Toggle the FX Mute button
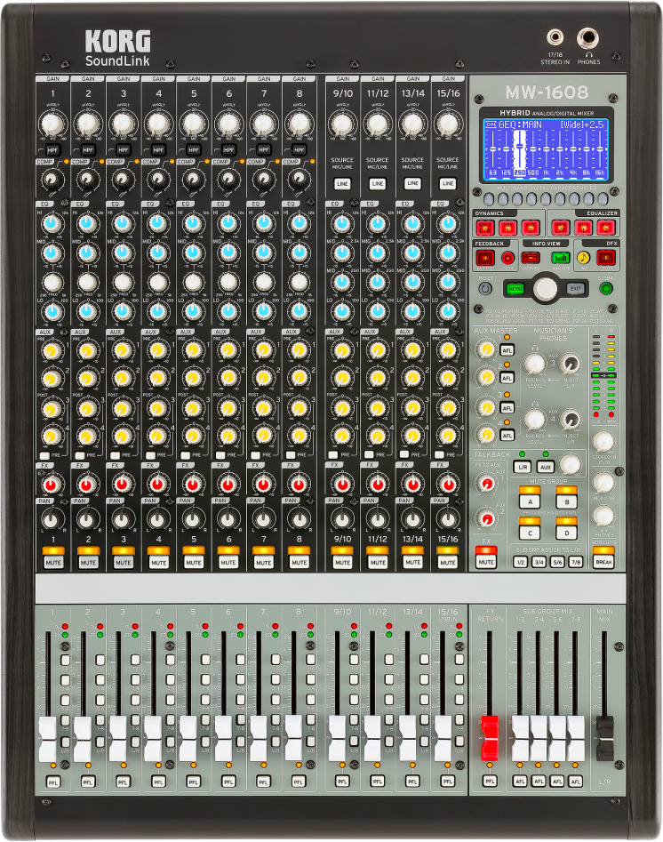The image size is (663, 842). click(486, 562)
